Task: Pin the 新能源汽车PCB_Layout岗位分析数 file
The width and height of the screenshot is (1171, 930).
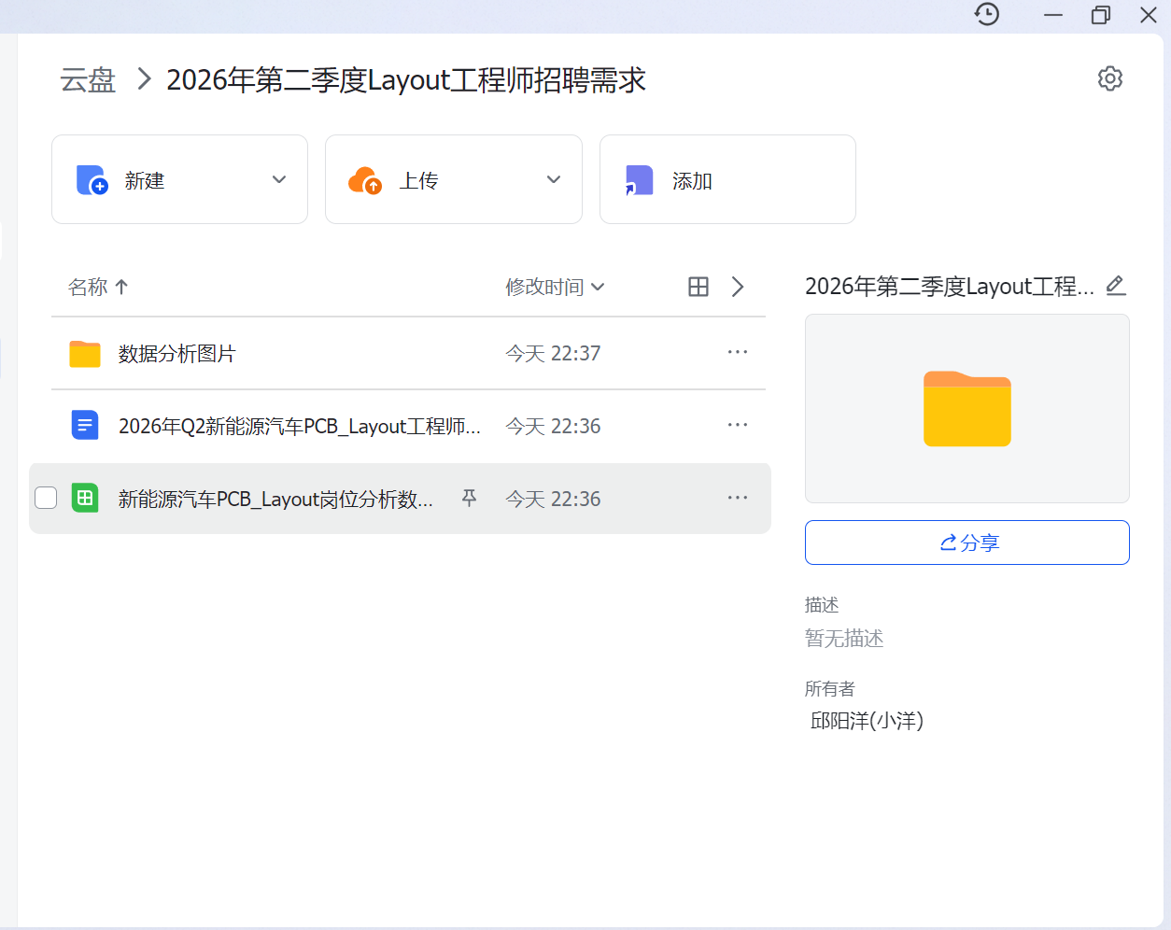Action: click(x=470, y=499)
